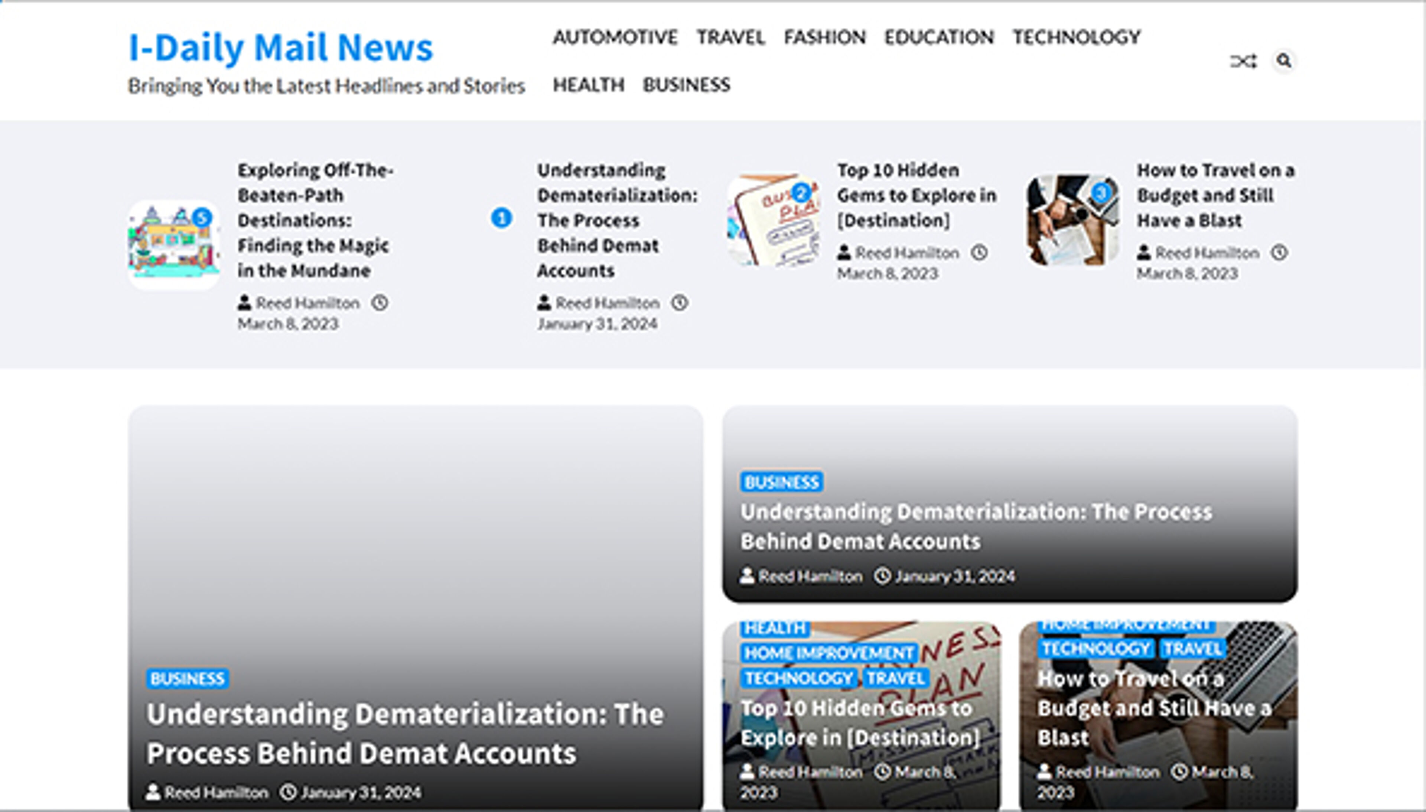
Task: Select Fashion in the top menu
Action: click(824, 38)
